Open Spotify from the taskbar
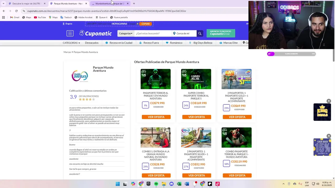The image size is (335, 188). 156,184
